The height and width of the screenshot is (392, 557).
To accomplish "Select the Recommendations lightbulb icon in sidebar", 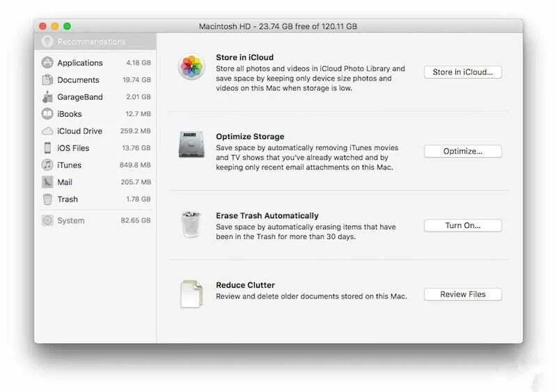I will [x=47, y=42].
